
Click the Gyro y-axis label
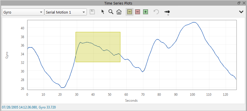coord(6,55)
